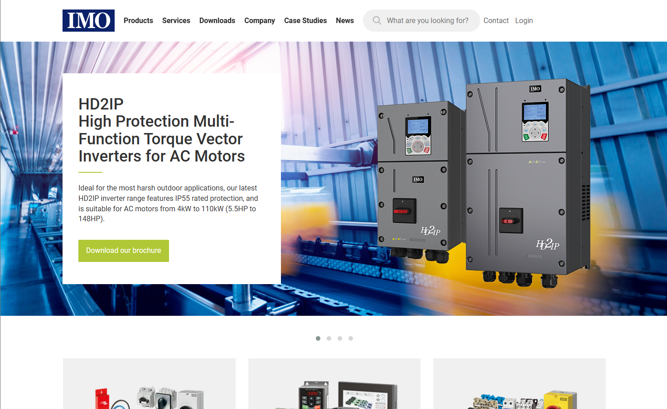The width and height of the screenshot is (667, 409).
Task: Focus the 'What are you looking for?' search field
Action: pyautogui.click(x=427, y=21)
